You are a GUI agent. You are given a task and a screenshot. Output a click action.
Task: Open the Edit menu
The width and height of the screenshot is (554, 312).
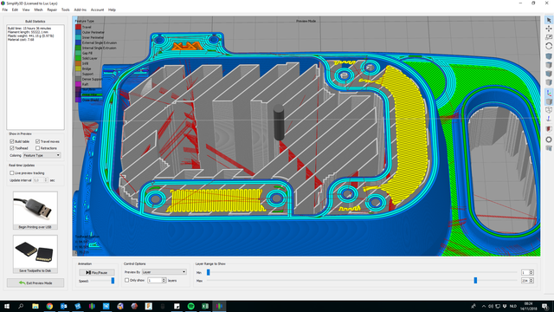click(15, 10)
